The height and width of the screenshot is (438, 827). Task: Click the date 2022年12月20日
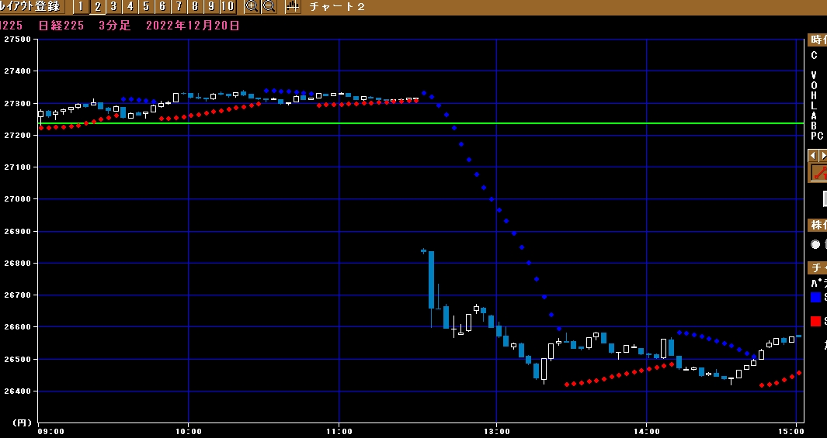point(193,26)
